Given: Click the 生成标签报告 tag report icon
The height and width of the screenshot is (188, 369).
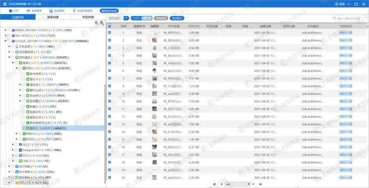Looking at the screenshot, I should pyautogui.click(x=74, y=11).
